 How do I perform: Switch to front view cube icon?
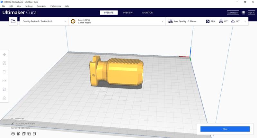pyautogui.click(x=18, y=134)
